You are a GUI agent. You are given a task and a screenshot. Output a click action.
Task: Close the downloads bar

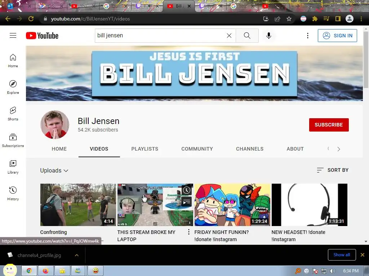point(363,255)
